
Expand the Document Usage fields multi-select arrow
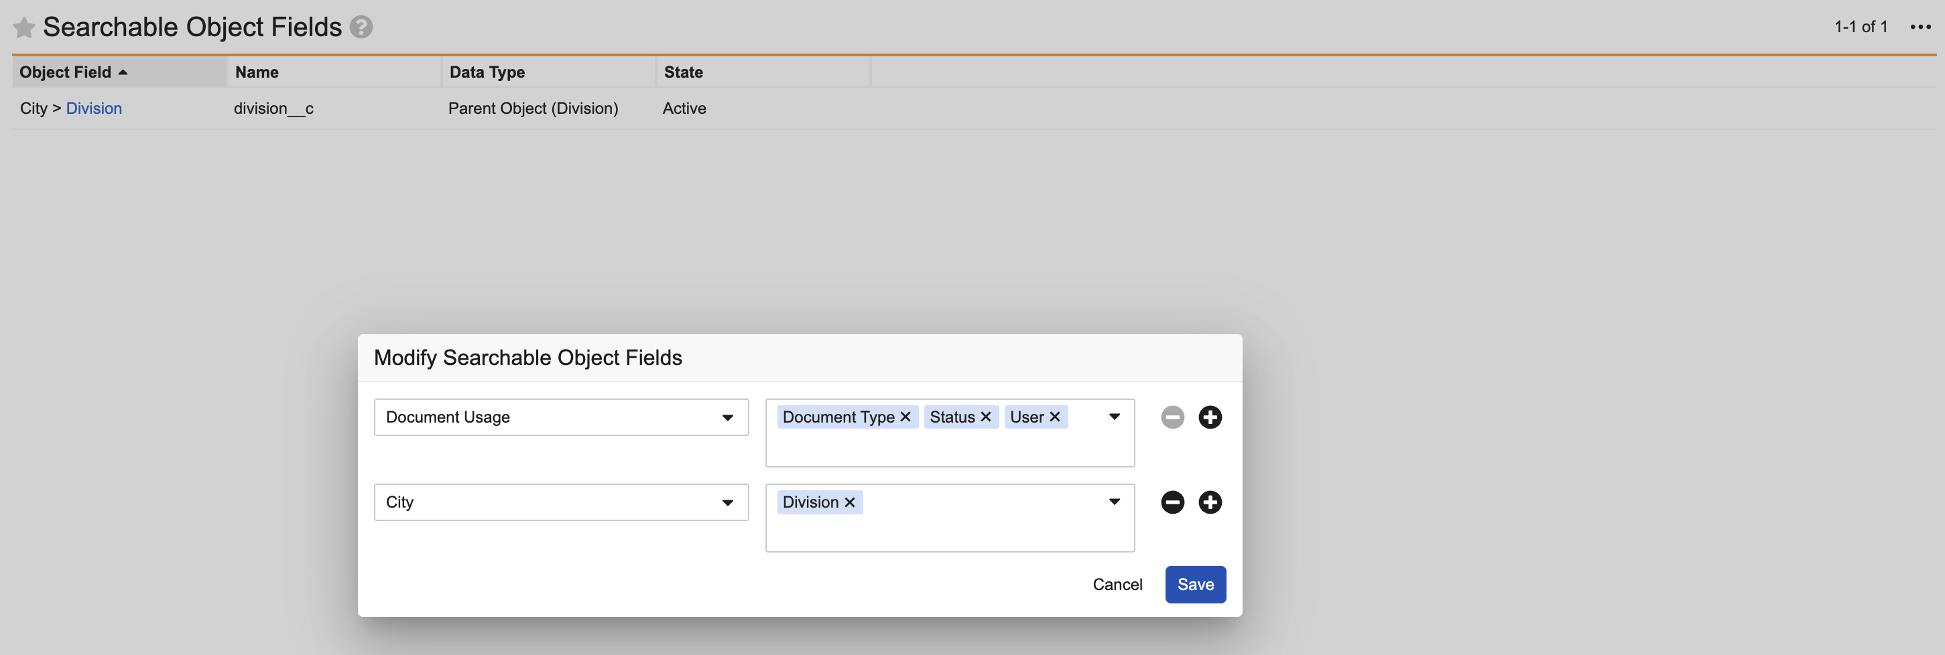[x=1114, y=417]
